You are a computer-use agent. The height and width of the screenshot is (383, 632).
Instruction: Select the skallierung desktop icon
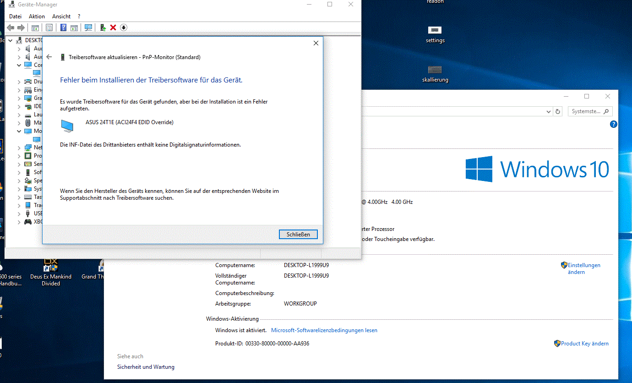point(435,74)
